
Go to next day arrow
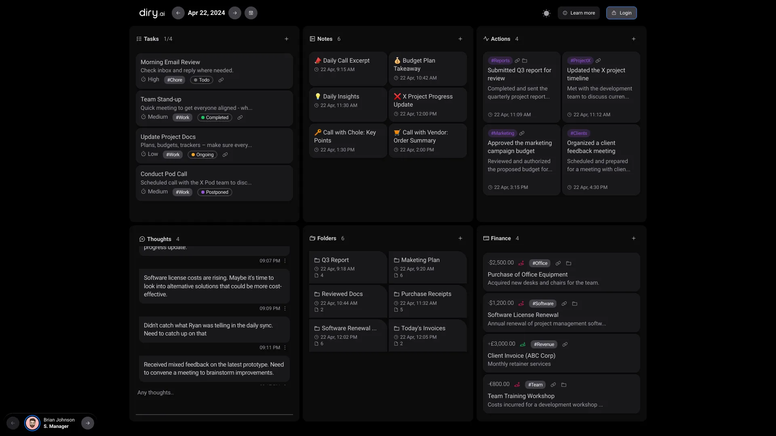click(x=235, y=13)
